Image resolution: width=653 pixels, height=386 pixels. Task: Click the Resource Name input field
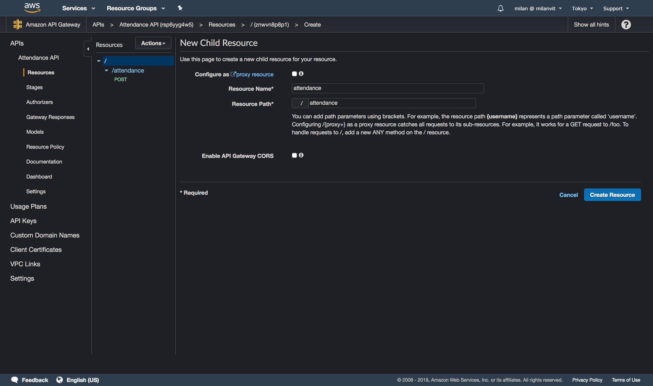click(388, 88)
